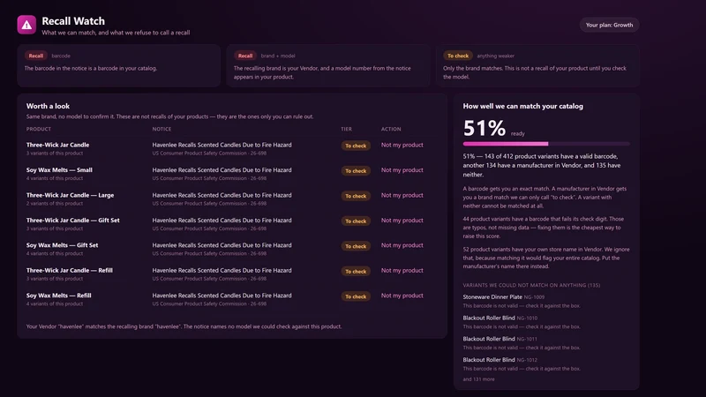Select the Recall barcode tier card
Screen dimensions: 706x397
pos(119,65)
